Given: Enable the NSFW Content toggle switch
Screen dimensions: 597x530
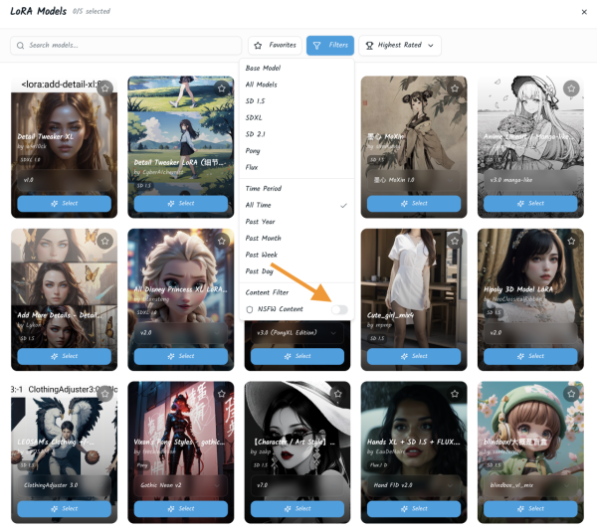Looking at the screenshot, I should pos(339,310).
